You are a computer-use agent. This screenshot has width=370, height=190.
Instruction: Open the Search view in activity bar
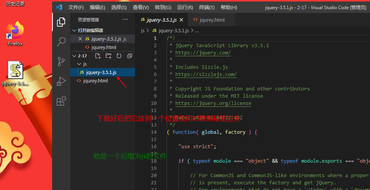61,42
